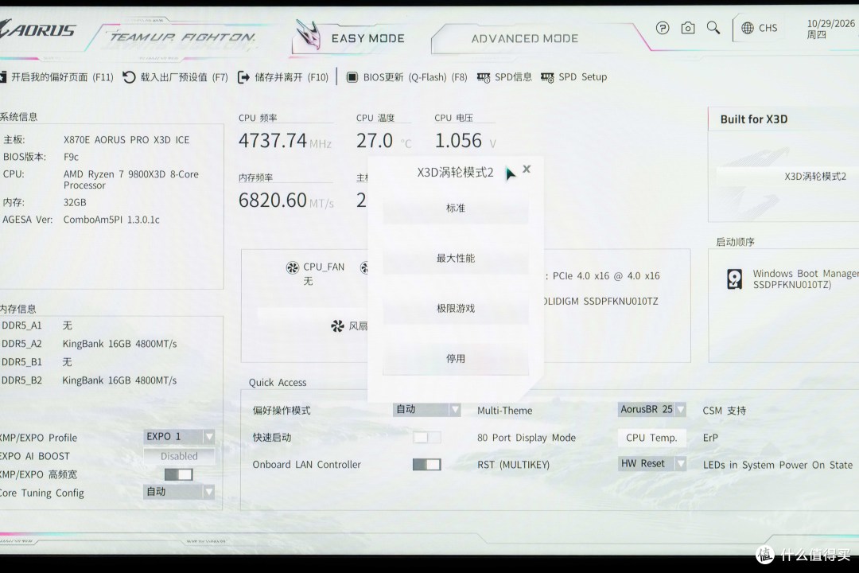859x573 pixels.
Task: Click the AORUS eagle Easy Mode icon
Action: click(308, 34)
